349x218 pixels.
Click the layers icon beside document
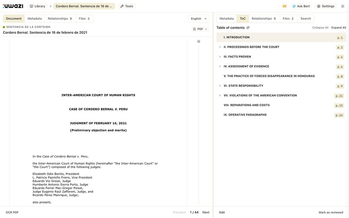click(x=199, y=41)
